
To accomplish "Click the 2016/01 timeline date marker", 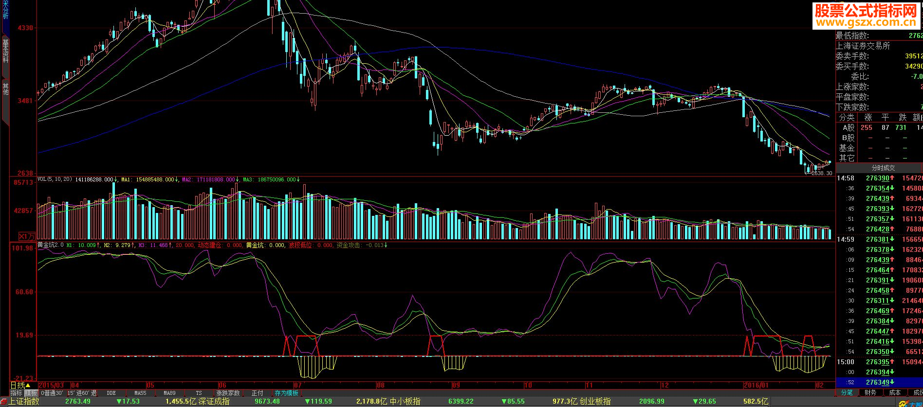I will [x=756, y=385].
